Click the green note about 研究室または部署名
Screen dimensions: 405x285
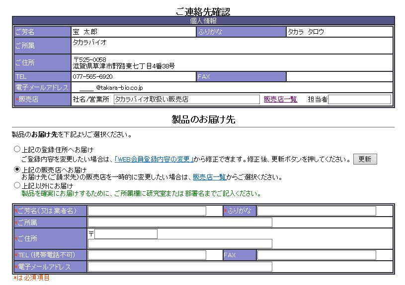[x=141, y=193]
